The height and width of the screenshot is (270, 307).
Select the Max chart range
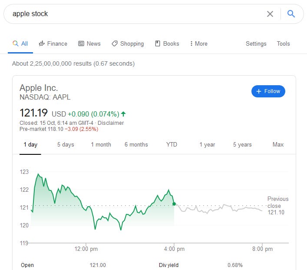pyautogui.click(x=278, y=145)
